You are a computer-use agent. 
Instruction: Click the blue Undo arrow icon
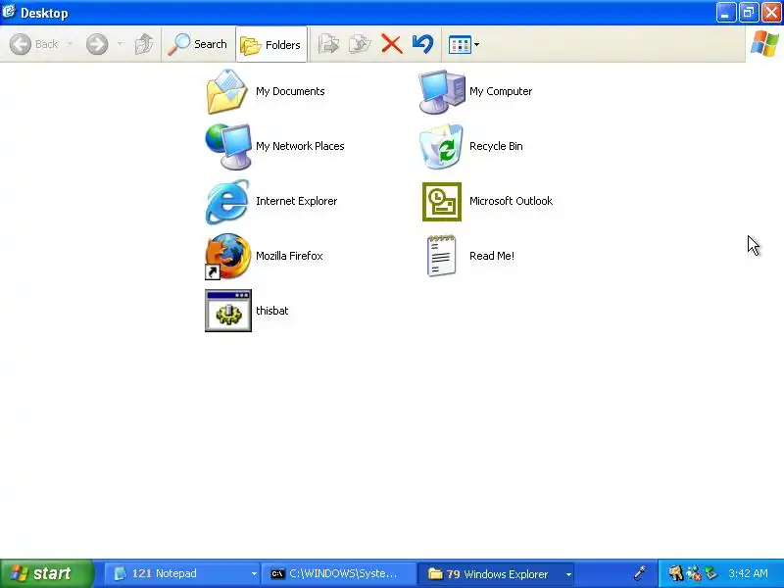coord(423,44)
